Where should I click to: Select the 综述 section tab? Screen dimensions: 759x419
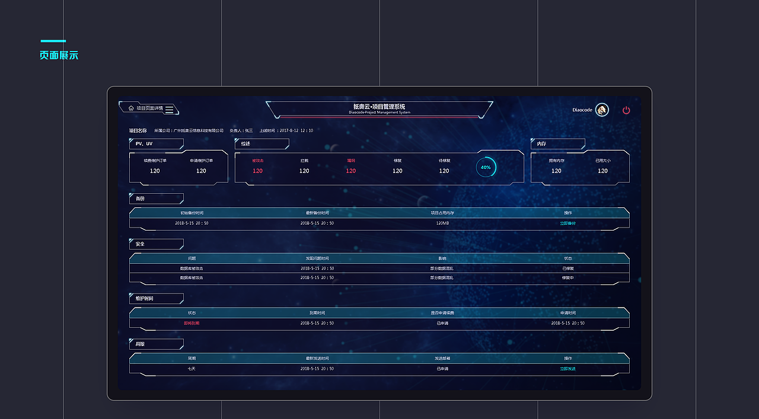261,143
